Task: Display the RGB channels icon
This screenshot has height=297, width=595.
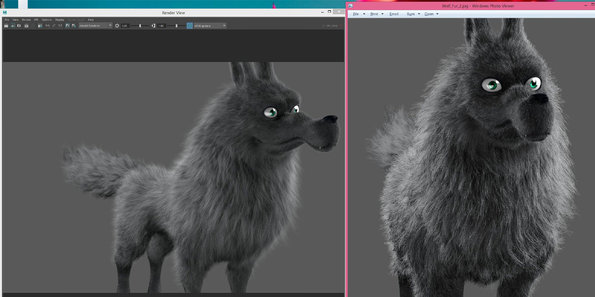Action: coord(47,26)
